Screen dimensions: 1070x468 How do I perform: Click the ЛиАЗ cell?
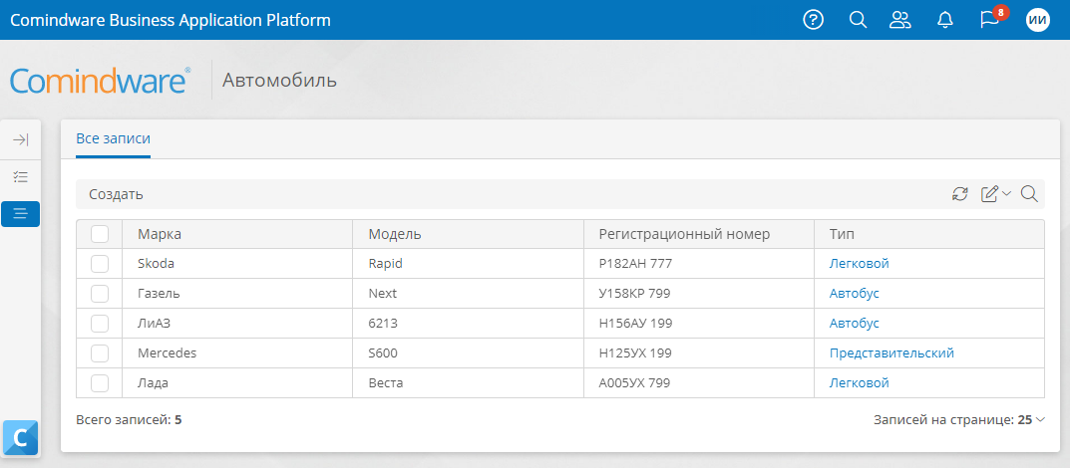tap(237, 324)
